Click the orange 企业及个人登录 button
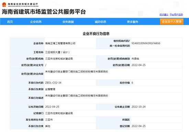The width and height of the screenshot is (189, 136). (x=171, y=22)
